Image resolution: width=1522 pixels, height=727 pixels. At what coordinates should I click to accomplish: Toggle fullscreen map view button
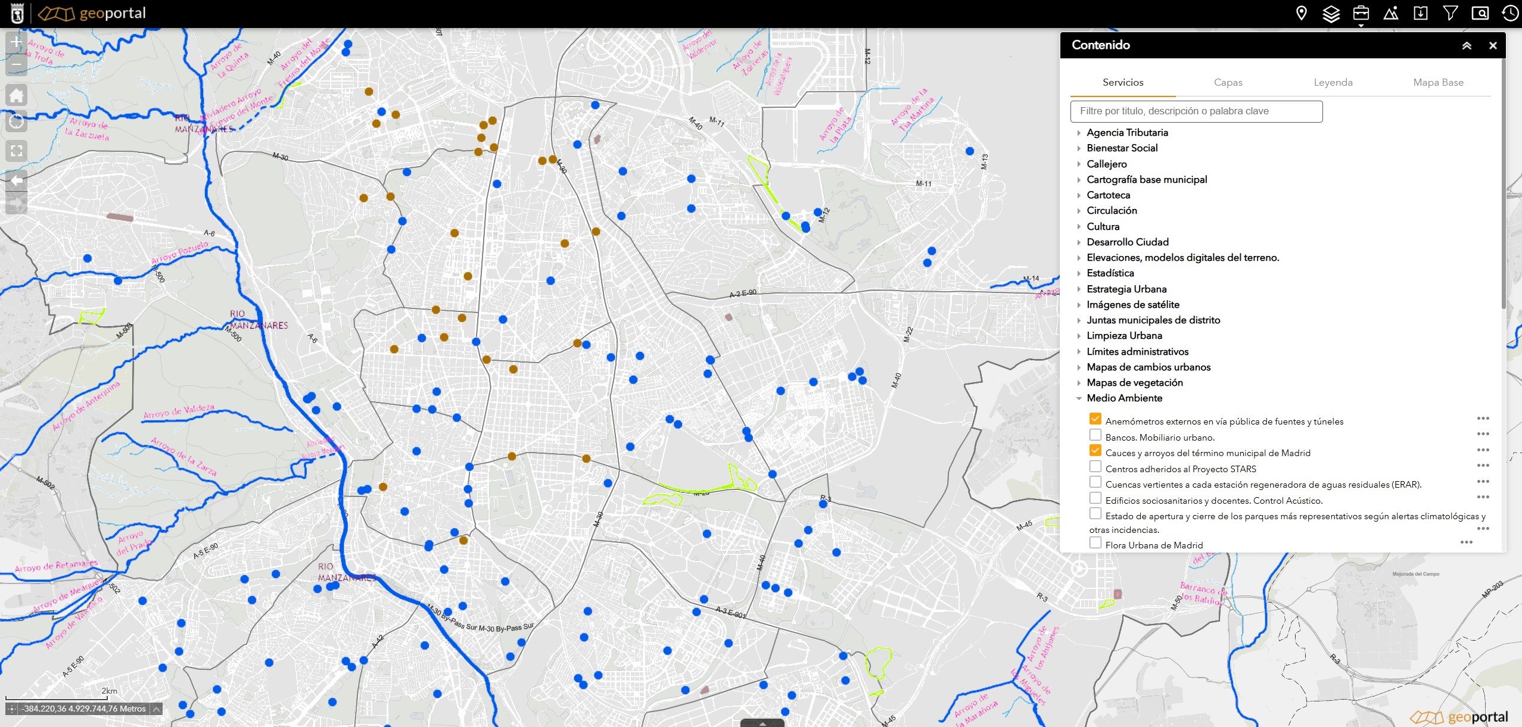[16, 151]
